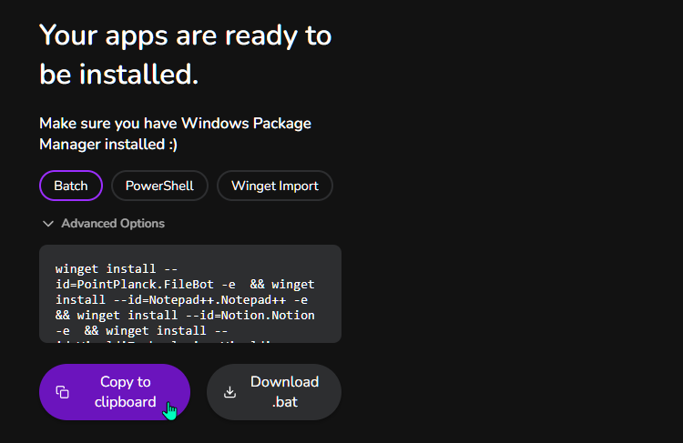Click the overlapping-squares copy icon
The height and width of the screenshot is (443, 683).
pos(62,392)
